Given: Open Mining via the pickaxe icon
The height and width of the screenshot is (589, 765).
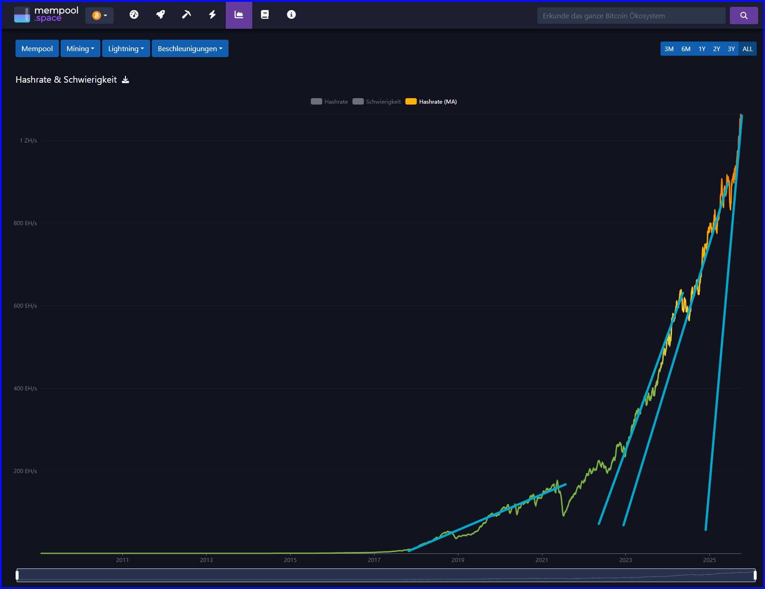Looking at the screenshot, I should [x=186, y=15].
